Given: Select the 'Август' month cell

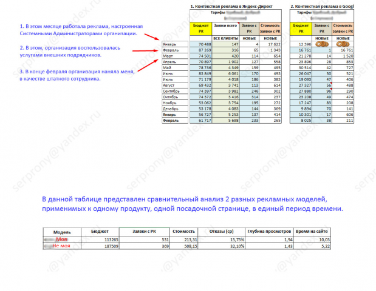Looking at the screenshot, I should pyautogui.click(x=175, y=85).
